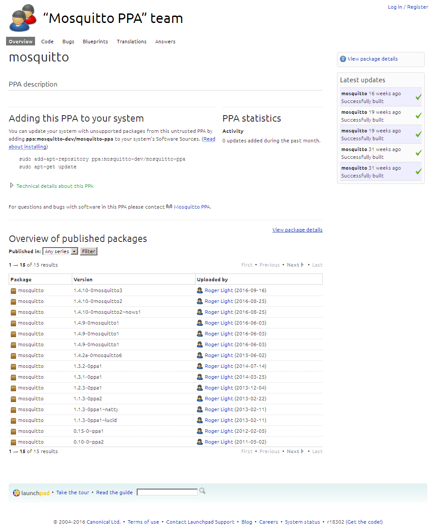The height and width of the screenshot is (531, 436).
Task: Open Read the guide link
Action: [x=115, y=492]
